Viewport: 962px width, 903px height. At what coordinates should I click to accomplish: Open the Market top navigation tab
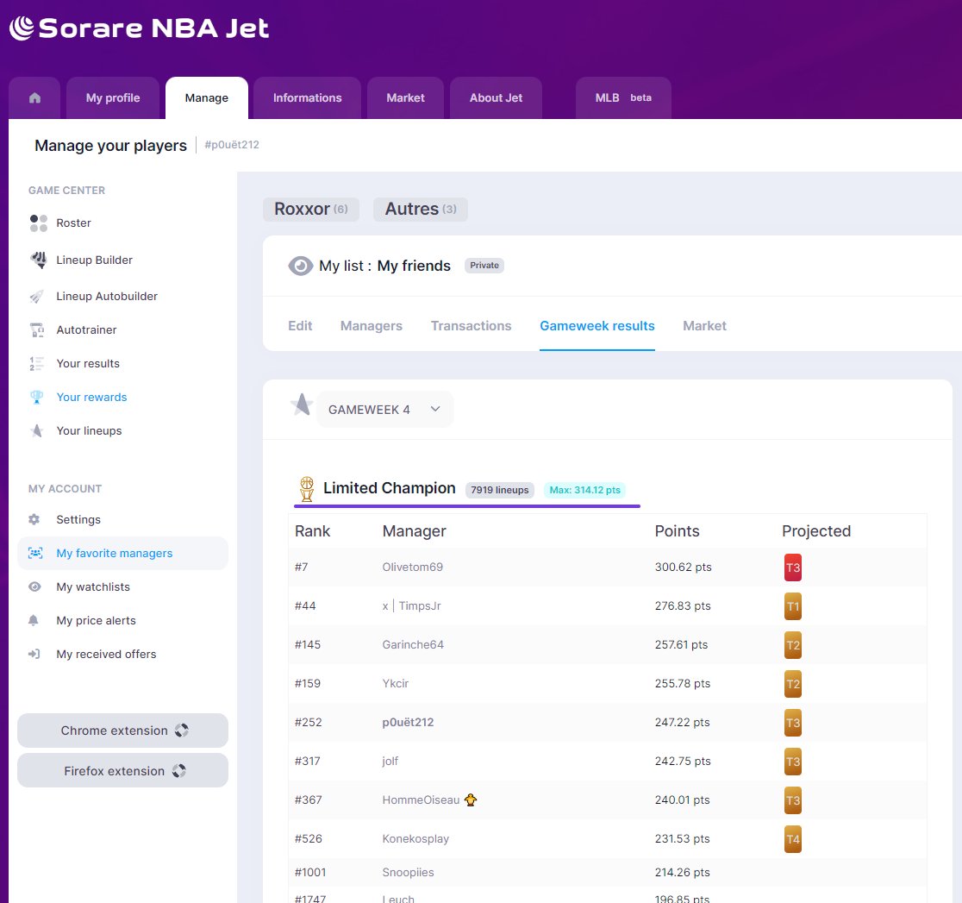coord(405,97)
